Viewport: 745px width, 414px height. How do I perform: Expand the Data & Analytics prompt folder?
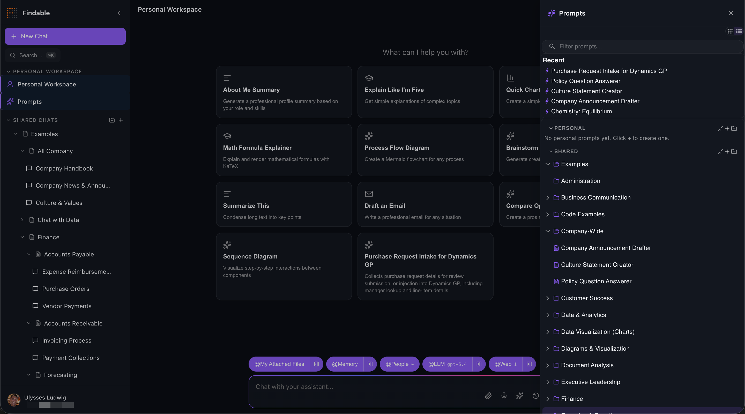[547, 315]
